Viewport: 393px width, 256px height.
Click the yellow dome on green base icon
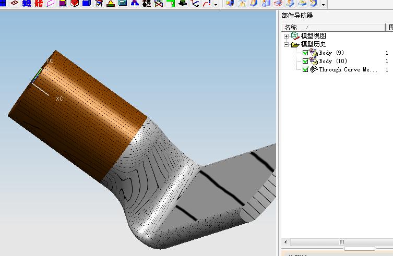(x=111, y=3)
